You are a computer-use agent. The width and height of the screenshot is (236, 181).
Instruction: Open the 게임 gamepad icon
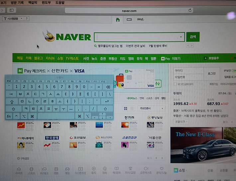point(67,169)
